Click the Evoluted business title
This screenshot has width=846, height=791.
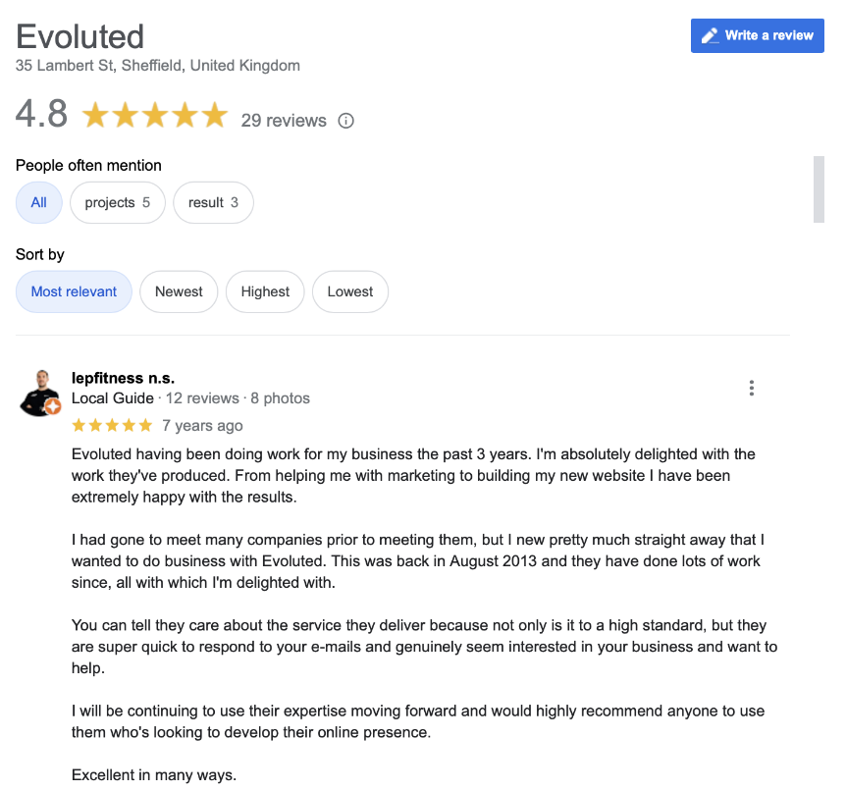(x=80, y=36)
